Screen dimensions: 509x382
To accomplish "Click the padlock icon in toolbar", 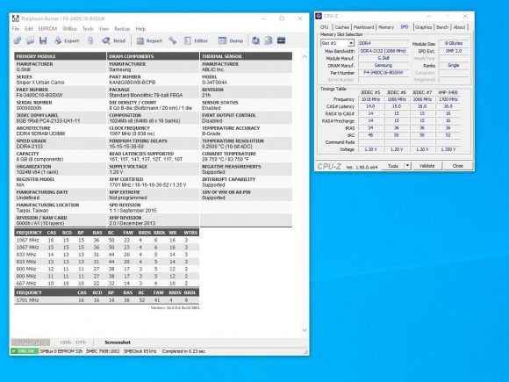I will click(90, 40).
